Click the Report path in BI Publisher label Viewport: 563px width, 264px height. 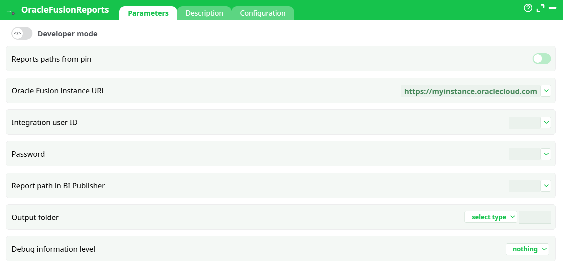tap(58, 186)
